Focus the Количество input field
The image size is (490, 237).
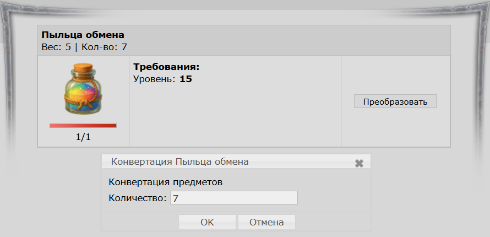coord(234,198)
